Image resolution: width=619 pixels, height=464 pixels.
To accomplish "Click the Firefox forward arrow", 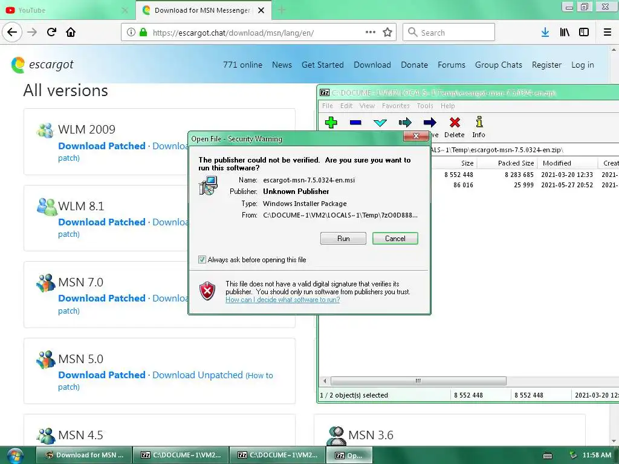I will pyautogui.click(x=32, y=32).
